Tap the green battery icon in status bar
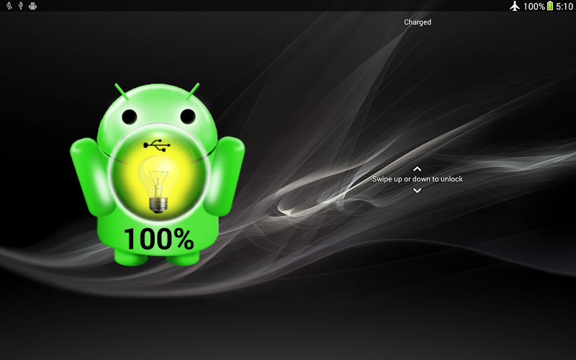 (x=550, y=6)
